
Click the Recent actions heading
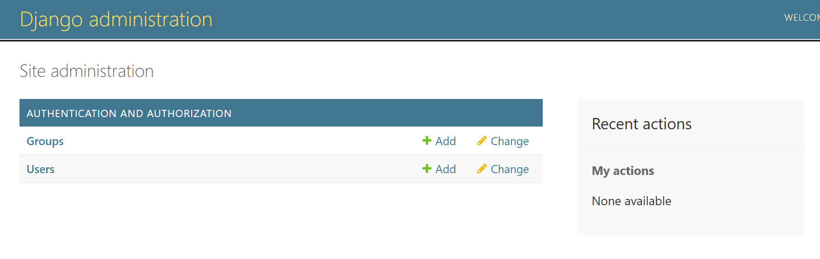[642, 124]
